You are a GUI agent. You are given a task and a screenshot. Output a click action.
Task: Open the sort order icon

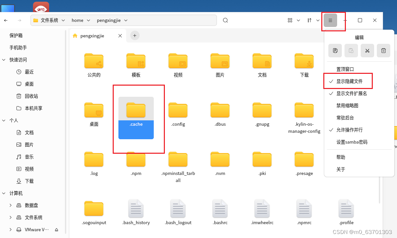pos(310,20)
